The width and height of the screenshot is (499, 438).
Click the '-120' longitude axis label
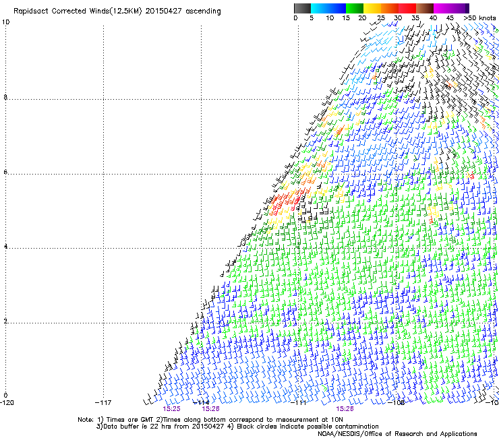[x=7, y=403]
